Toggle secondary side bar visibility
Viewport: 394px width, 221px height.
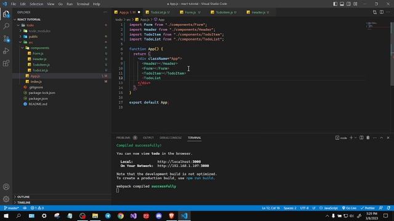pos(348,4)
